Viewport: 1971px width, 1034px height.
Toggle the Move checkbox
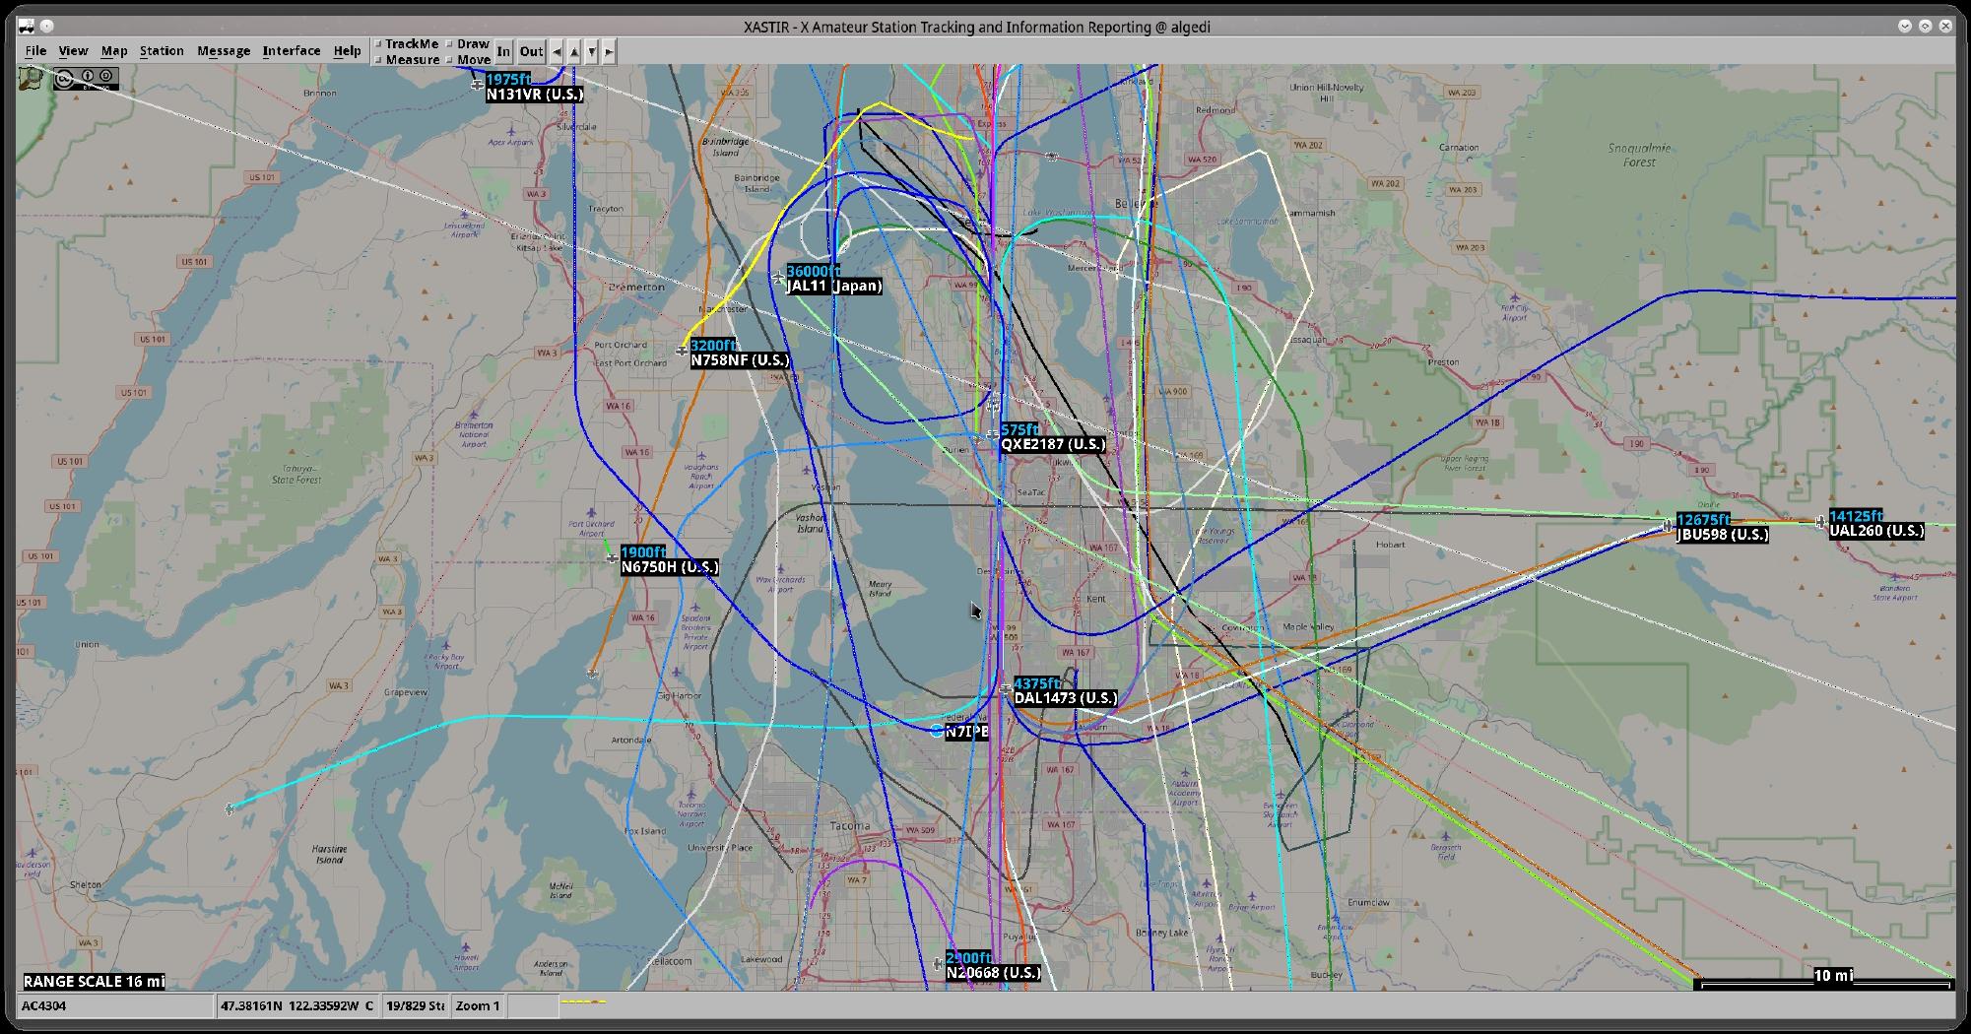(x=450, y=60)
